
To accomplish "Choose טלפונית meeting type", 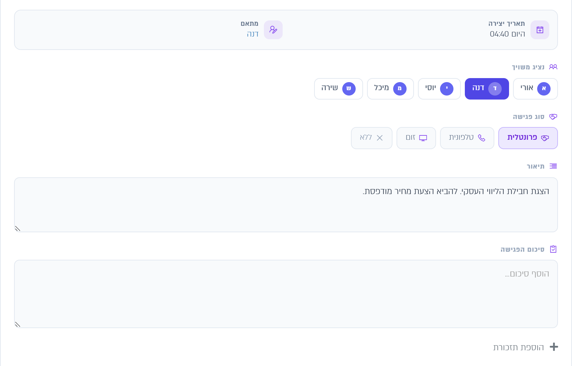I will tap(467, 138).
